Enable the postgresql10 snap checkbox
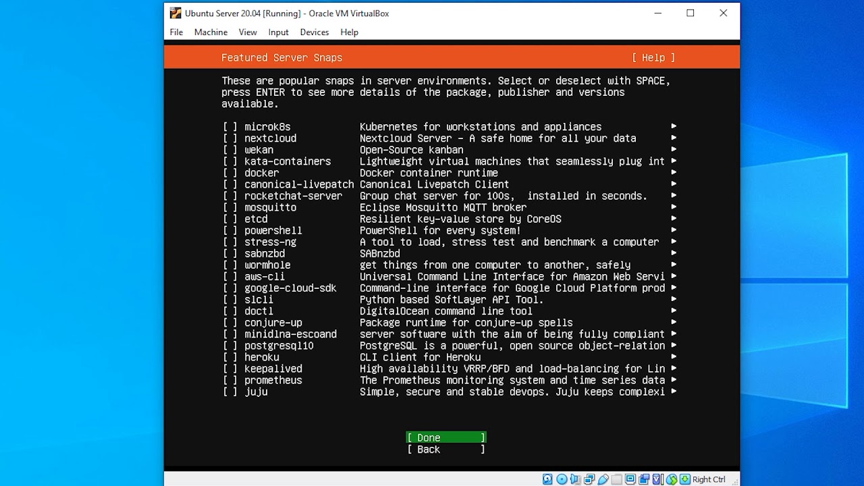 [230, 346]
